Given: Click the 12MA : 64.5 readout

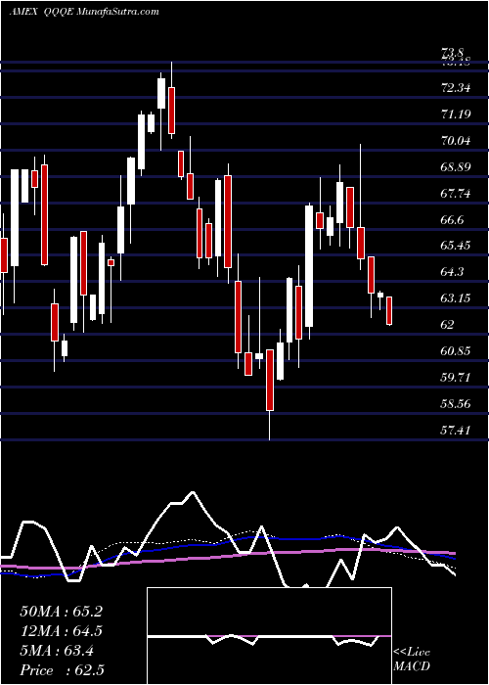Looking at the screenshot, I should [61, 631].
